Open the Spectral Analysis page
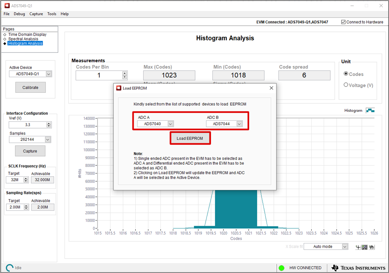This screenshot has width=389, height=273. point(23,39)
